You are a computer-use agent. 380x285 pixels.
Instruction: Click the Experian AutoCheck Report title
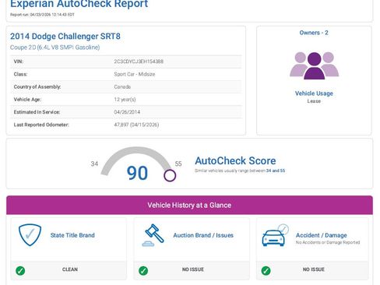tap(79, 4)
